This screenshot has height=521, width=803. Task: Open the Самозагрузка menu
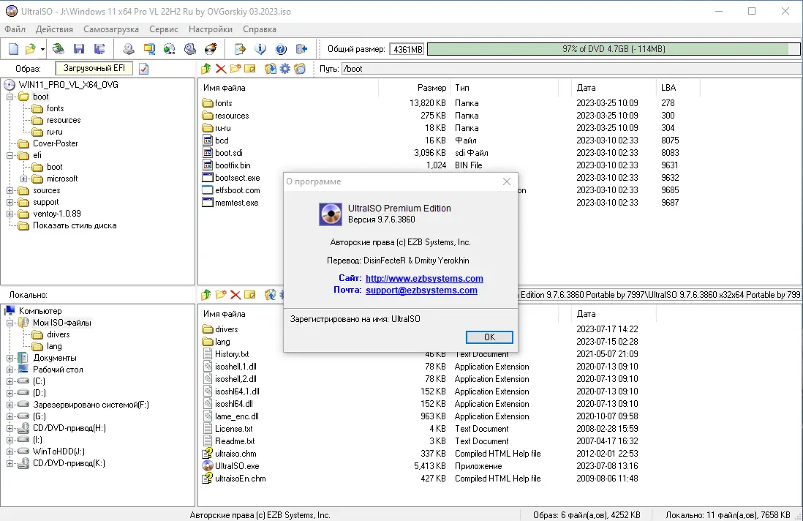point(111,29)
